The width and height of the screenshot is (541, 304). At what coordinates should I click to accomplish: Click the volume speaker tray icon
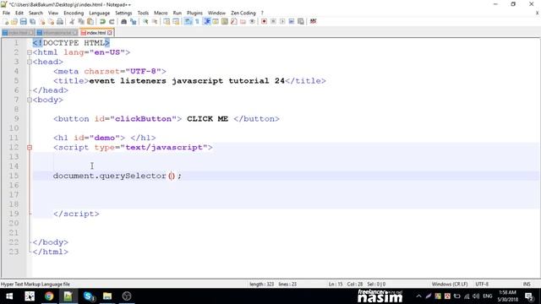pyautogui.click(x=476, y=296)
